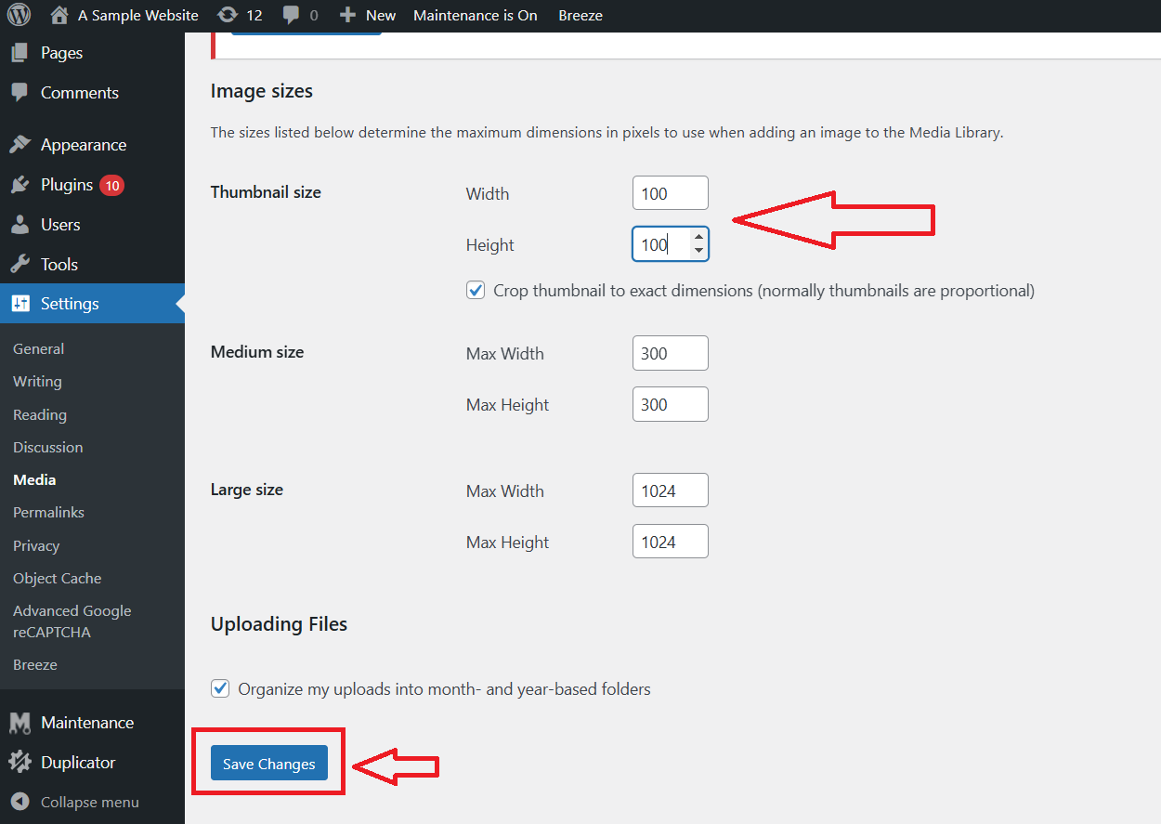Open the site home icon
This screenshot has width=1161, height=824.
pyautogui.click(x=59, y=15)
